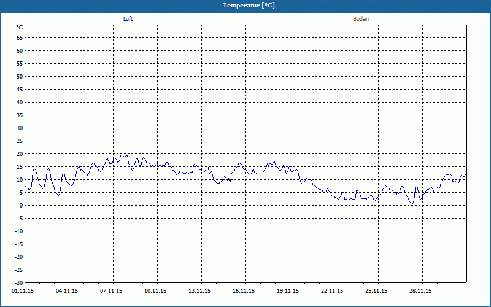The height and width of the screenshot is (307, 491).
Task: Click the -15 y-axis label
Action: pyautogui.click(x=19, y=244)
